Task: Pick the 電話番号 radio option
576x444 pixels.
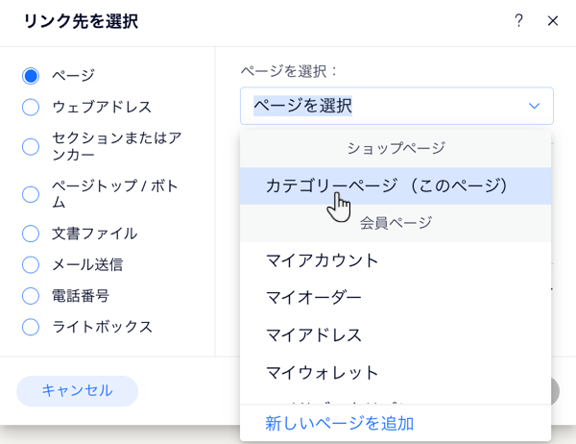Action: pos(31,295)
